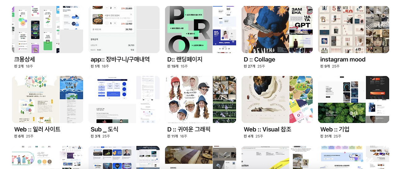Image resolution: width=396 pixels, height=169 pixels.
Task: Select the '핀 19개 15주' pin count text
Action: [178, 66]
